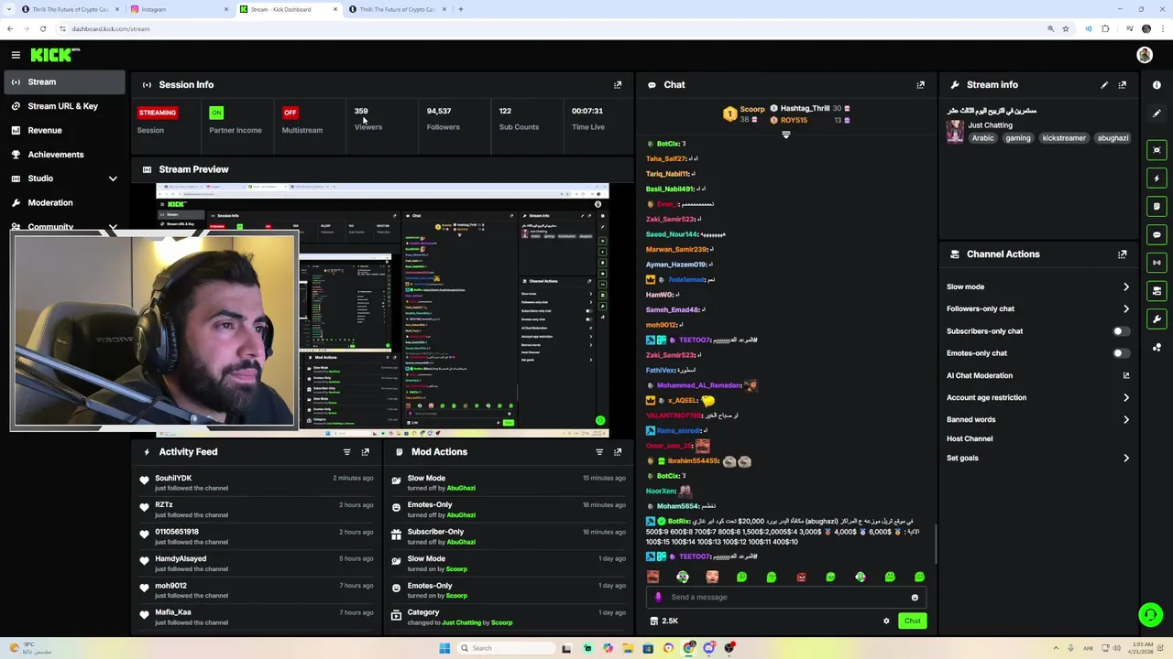Toggle the notes widget in right sidebar
This screenshot has height=659, width=1173.
pyautogui.click(x=1157, y=207)
